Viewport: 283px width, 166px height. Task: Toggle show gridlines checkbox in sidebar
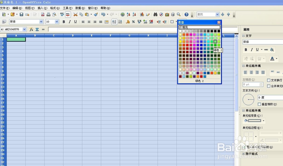pyautogui.click(x=245, y=147)
